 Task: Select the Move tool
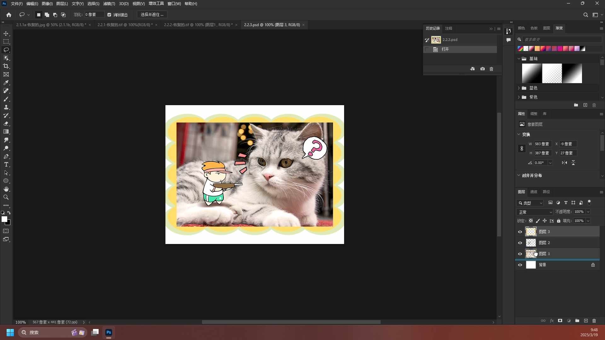[x=6, y=33]
